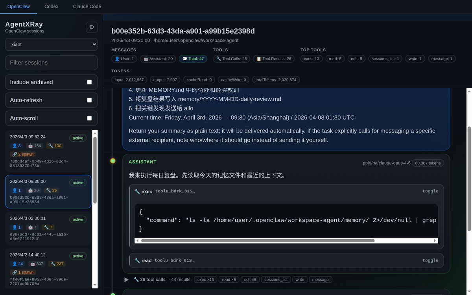Expand the read toolu_bdrk header row
The image size is (472, 295).
click(286, 260)
